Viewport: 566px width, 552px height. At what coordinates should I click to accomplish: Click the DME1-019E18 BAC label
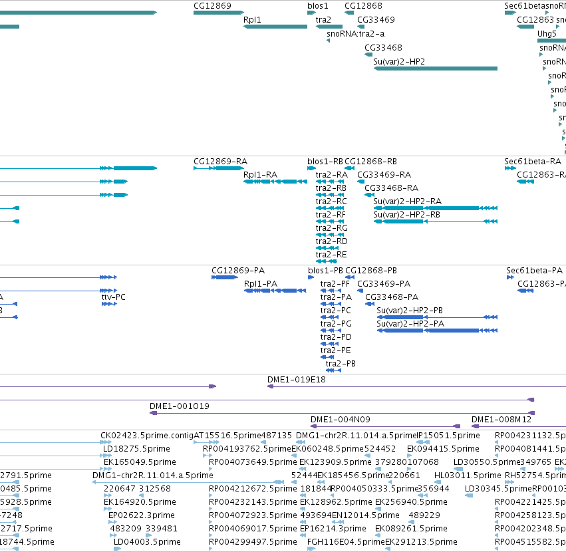(x=297, y=380)
